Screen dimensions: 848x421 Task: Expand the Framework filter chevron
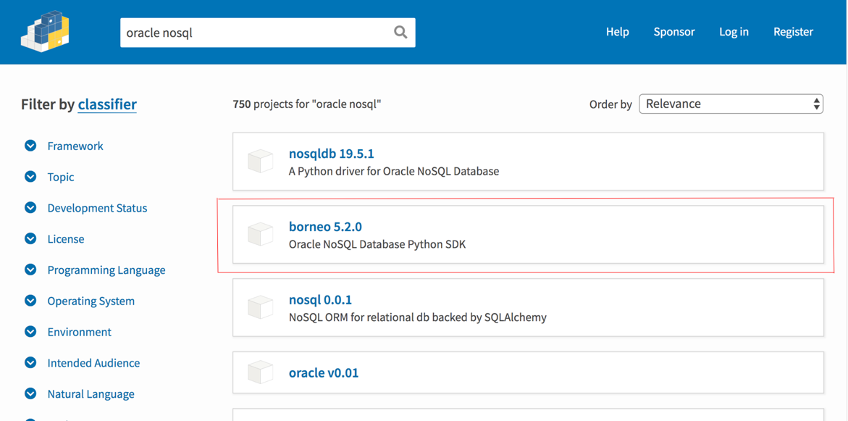coord(30,146)
